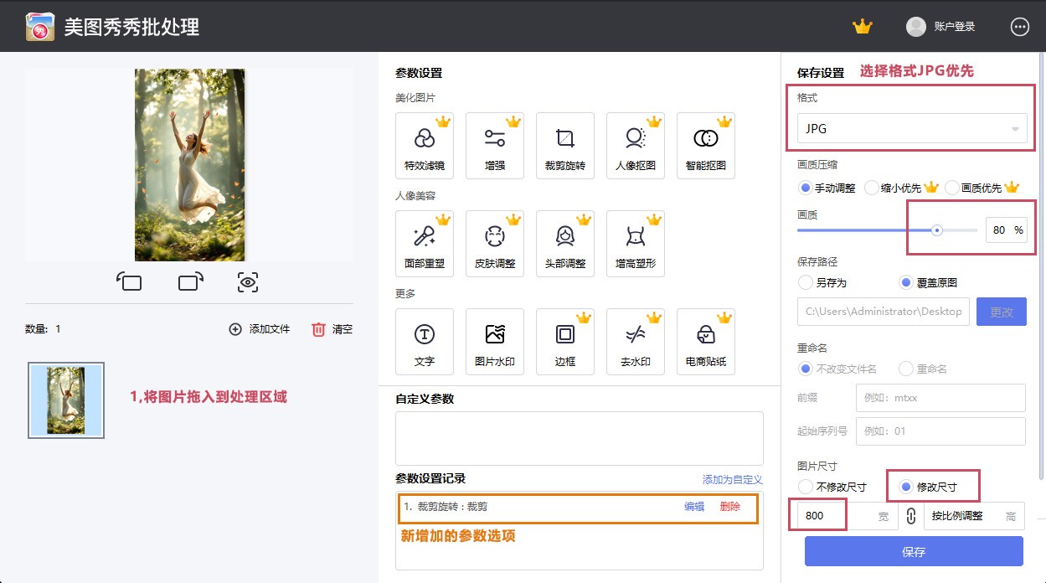Open the 面部重塑 face reshape tool

424,244
